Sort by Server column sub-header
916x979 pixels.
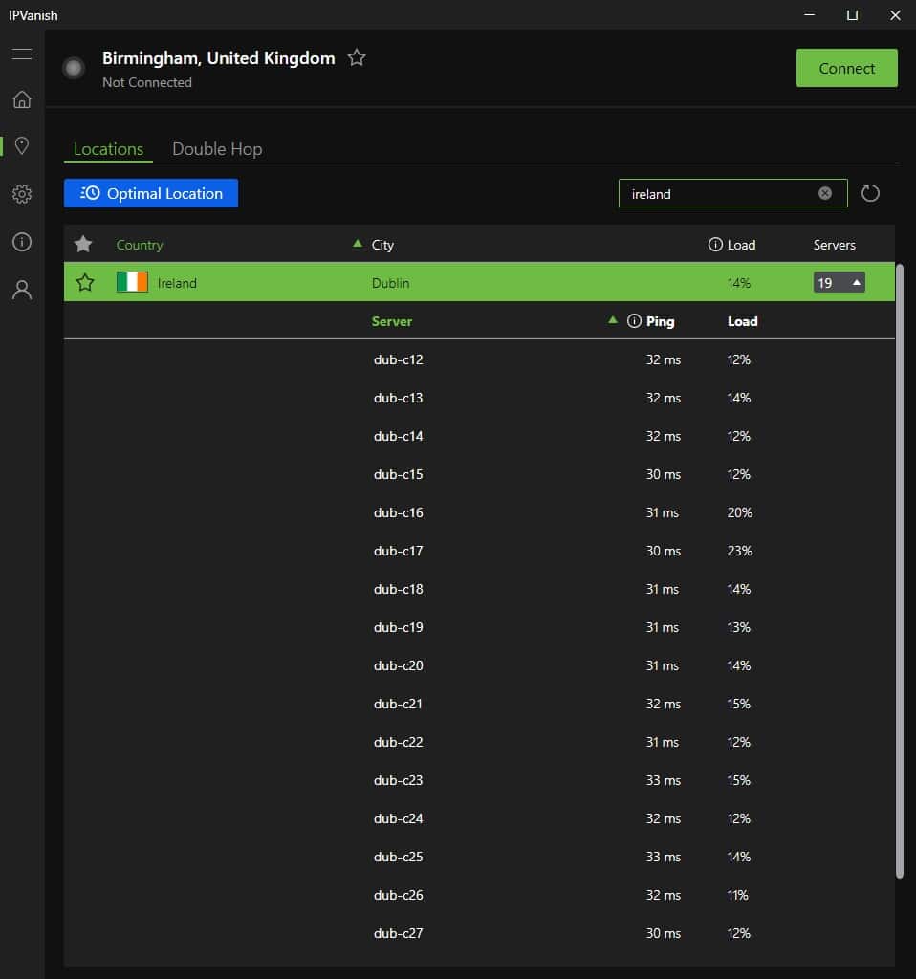point(391,321)
